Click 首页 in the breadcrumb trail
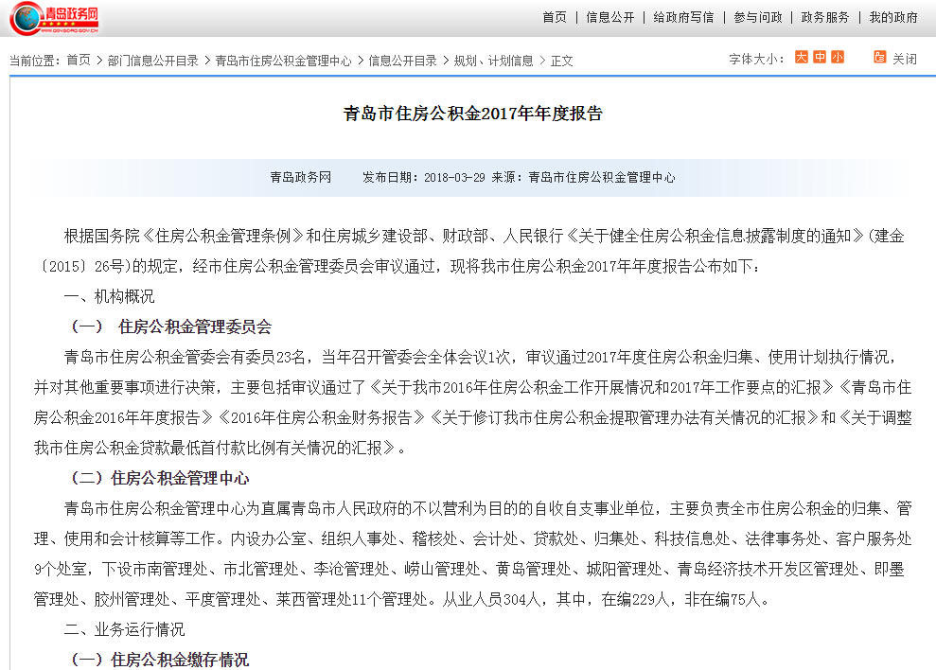Viewport: 936px width, 670px height. [x=79, y=61]
